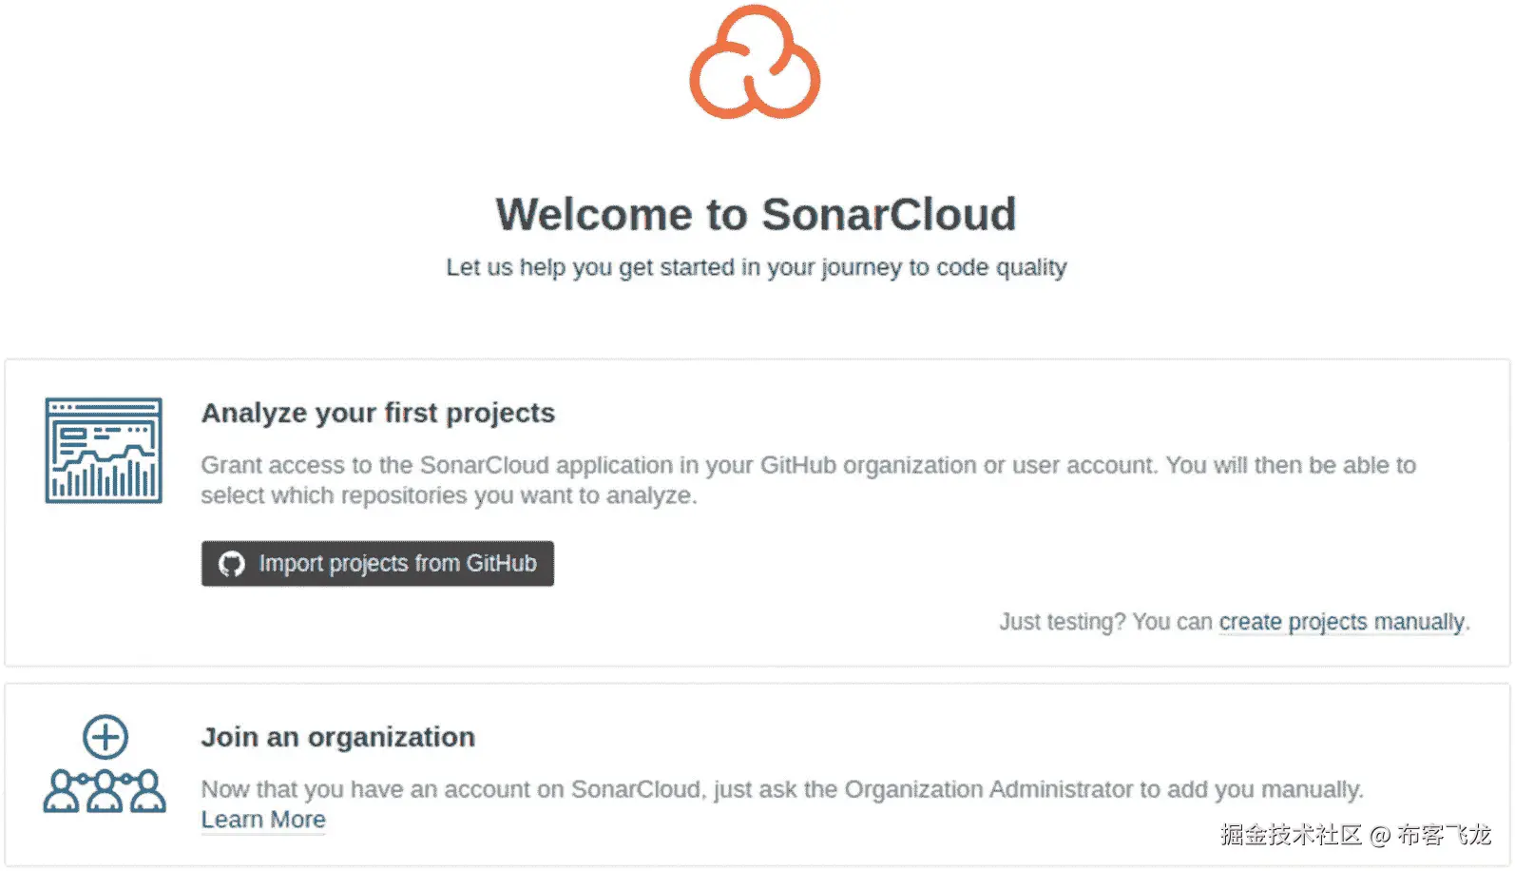Screen dimensions: 1515x871
Task: Click the orange SonarCloud logo
Action: [755, 63]
